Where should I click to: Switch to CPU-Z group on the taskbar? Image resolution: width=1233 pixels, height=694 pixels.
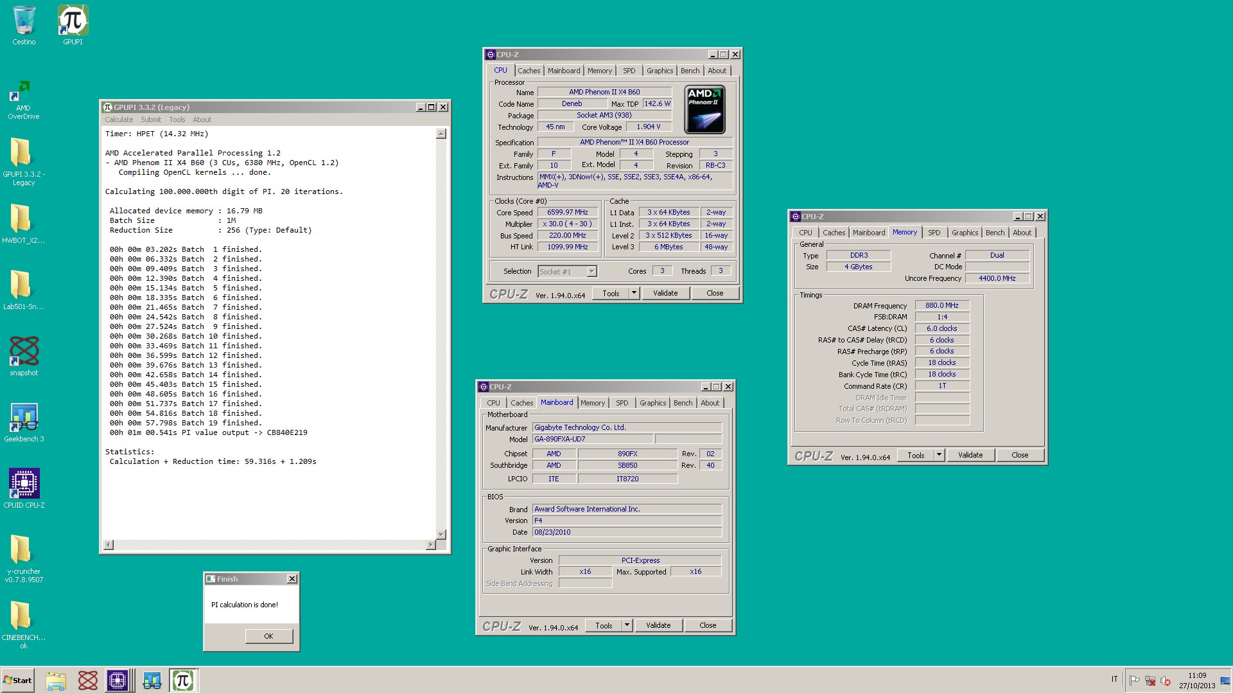119,681
